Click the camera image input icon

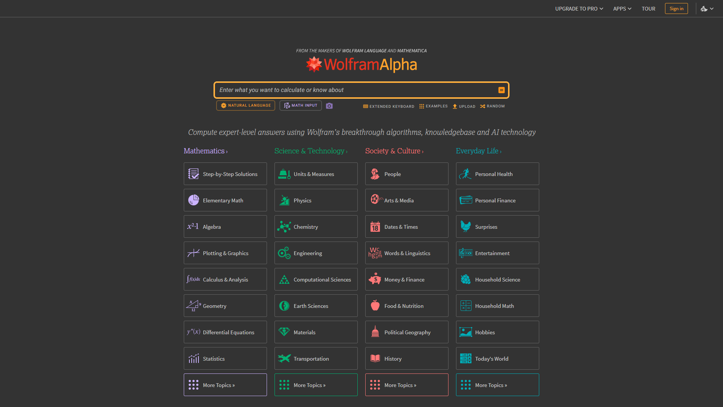click(x=329, y=106)
